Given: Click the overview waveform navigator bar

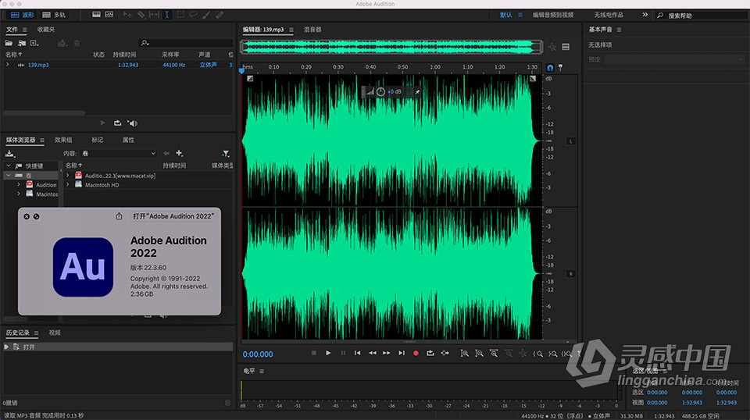Looking at the screenshot, I should 391,46.
